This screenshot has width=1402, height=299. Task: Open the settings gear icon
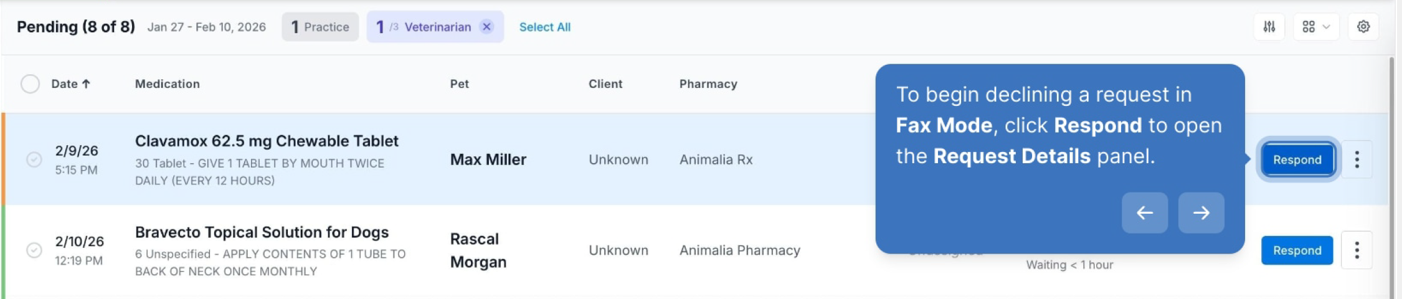(1363, 27)
